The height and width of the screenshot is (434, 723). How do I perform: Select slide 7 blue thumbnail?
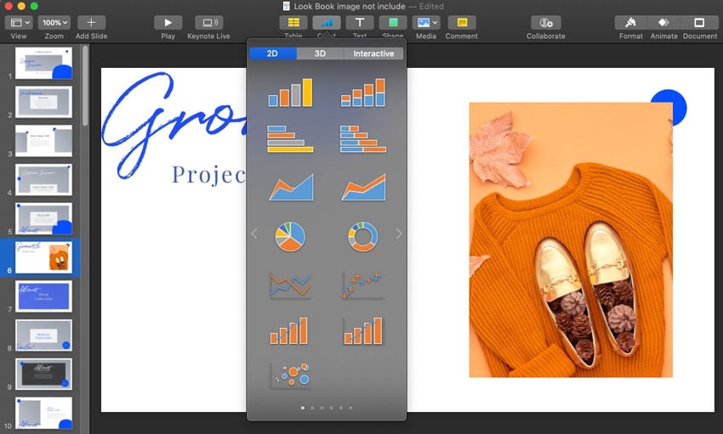43,296
